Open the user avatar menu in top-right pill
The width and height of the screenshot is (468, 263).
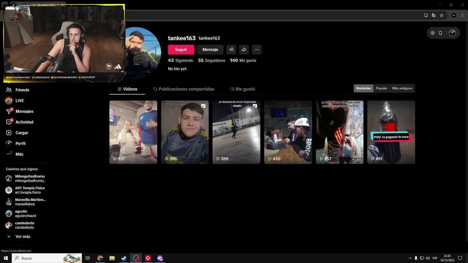pos(452,33)
